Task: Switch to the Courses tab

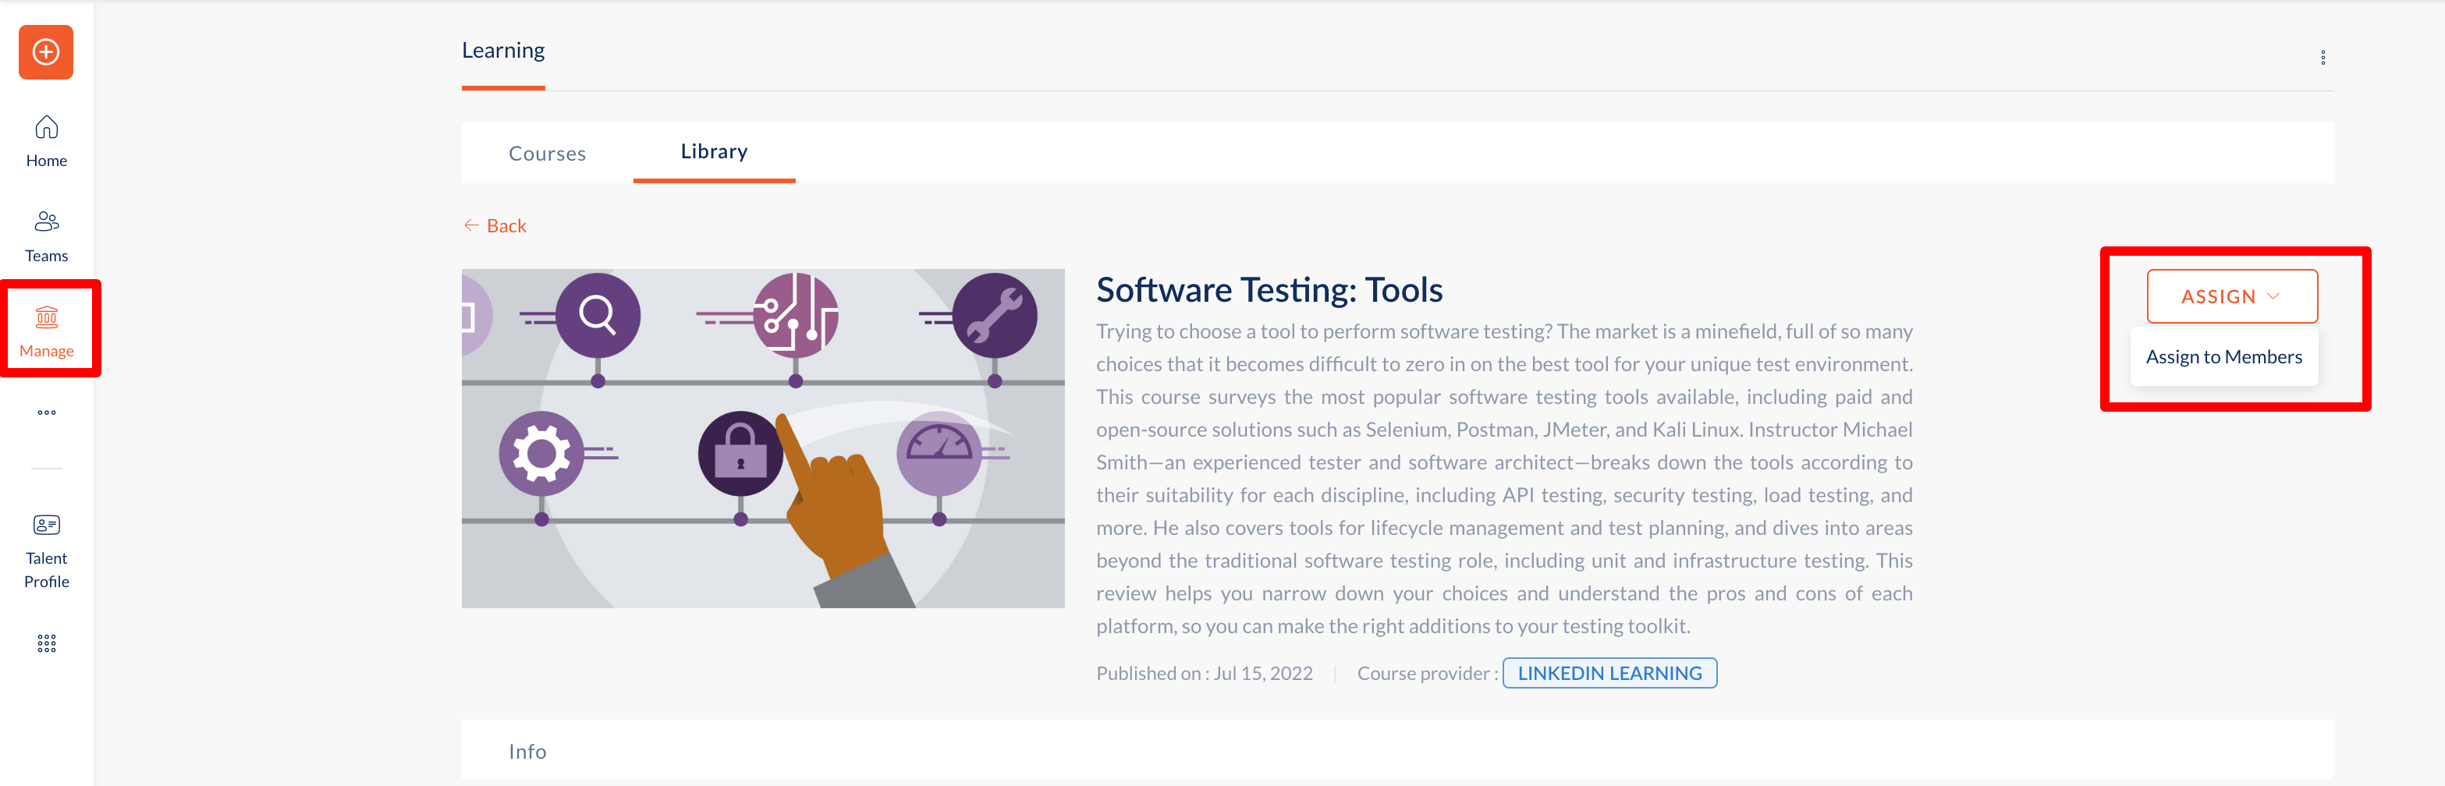Action: click(547, 154)
